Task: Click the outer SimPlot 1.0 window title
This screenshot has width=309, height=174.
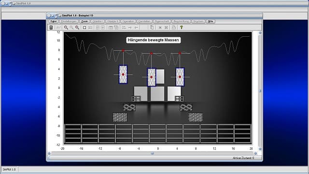Action: (23, 3)
